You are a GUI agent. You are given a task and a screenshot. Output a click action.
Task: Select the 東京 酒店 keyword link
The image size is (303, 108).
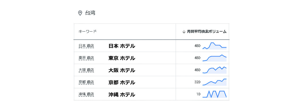coord(86,58)
